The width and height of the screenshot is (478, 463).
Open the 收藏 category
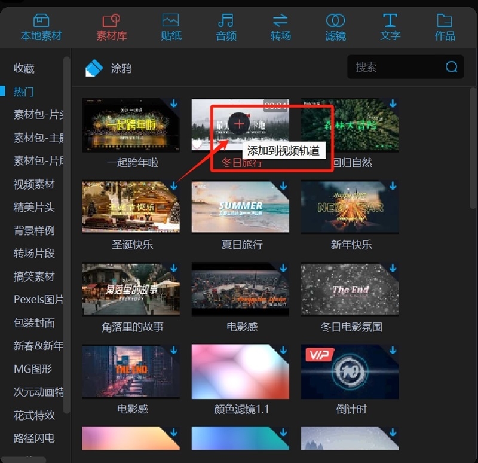coord(24,68)
